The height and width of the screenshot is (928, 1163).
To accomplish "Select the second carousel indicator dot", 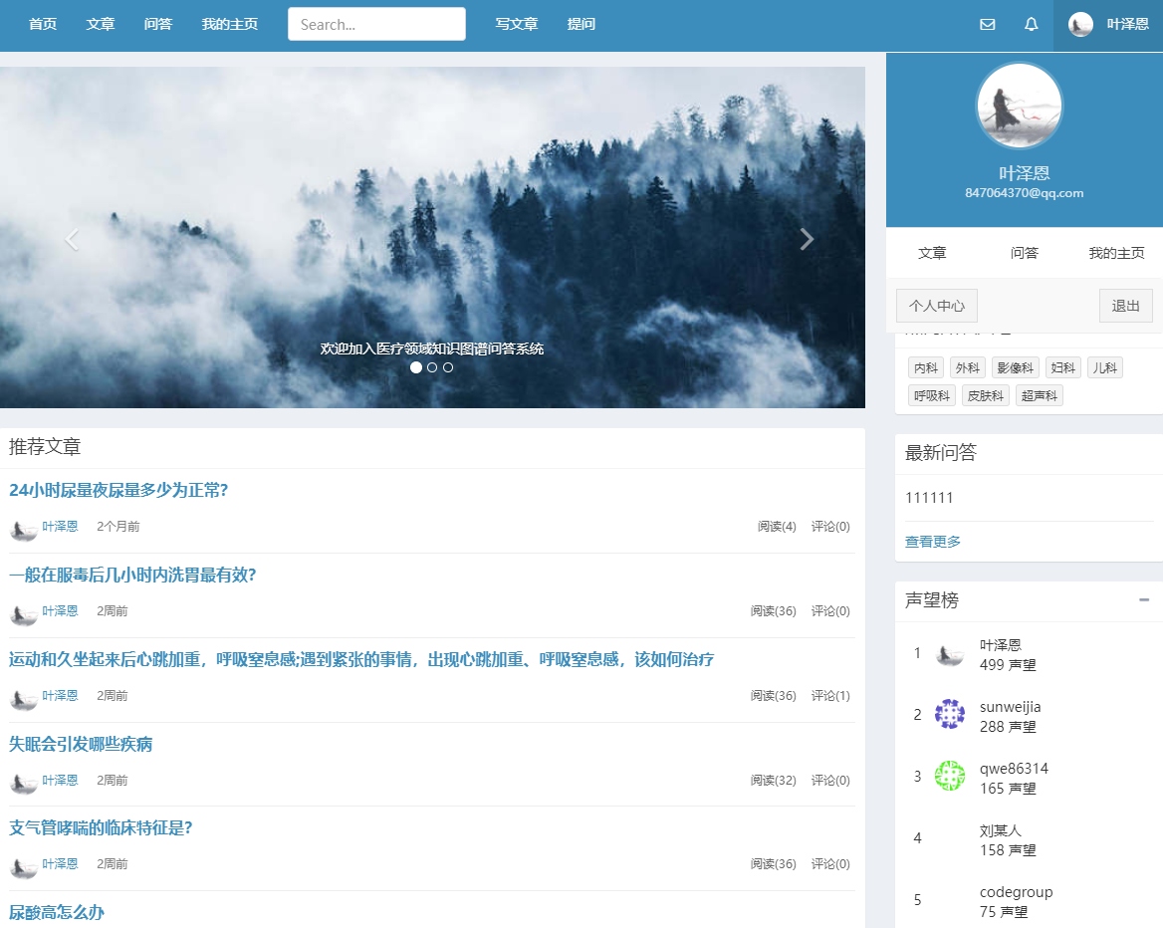I will (432, 367).
